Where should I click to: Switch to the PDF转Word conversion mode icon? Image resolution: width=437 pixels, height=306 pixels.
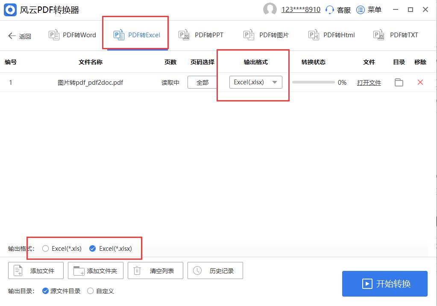(x=54, y=35)
